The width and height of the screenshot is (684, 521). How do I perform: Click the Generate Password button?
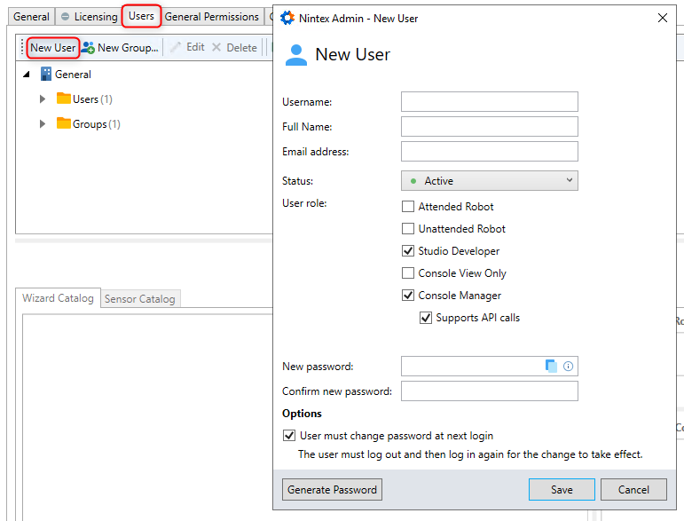coord(332,490)
